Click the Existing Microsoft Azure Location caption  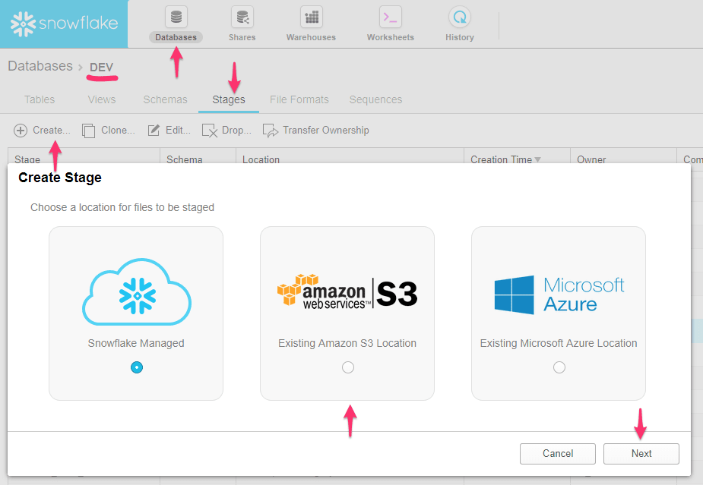[559, 343]
